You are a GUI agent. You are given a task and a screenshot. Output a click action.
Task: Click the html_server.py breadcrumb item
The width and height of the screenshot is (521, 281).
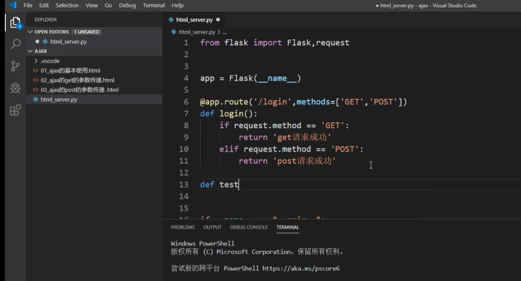click(197, 32)
